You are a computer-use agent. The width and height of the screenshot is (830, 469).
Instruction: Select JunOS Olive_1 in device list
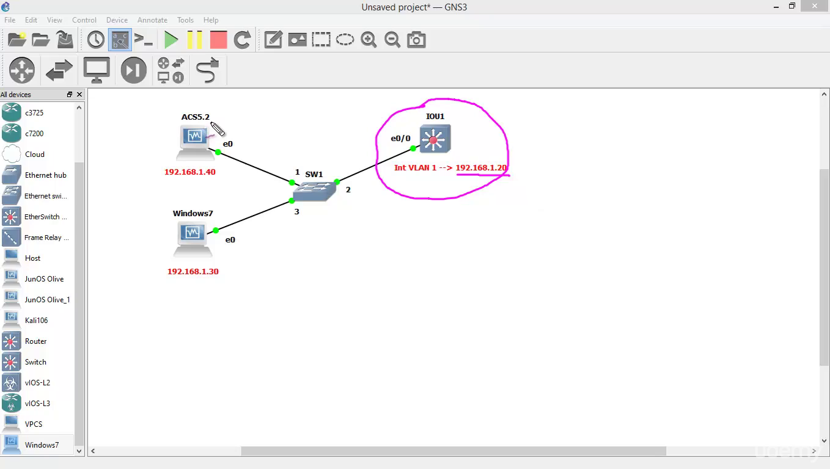tap(37, 299)
